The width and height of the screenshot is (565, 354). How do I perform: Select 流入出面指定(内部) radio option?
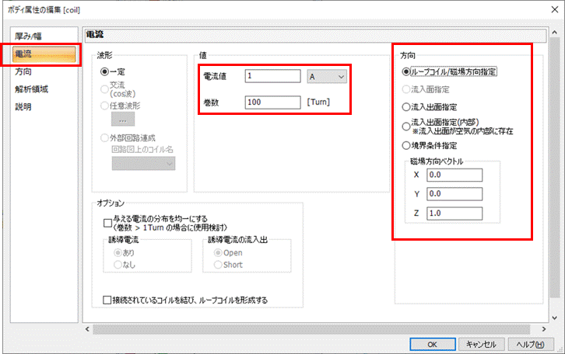point(406,124)
